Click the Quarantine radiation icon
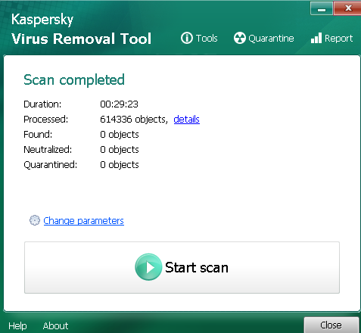 240,38
